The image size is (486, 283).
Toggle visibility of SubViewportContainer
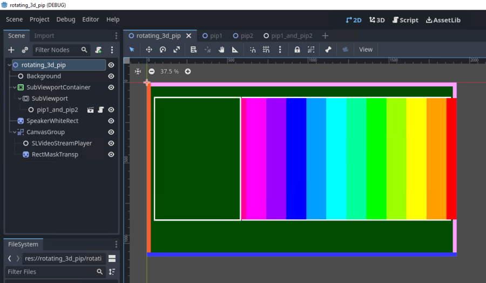[x=111, y=87]
